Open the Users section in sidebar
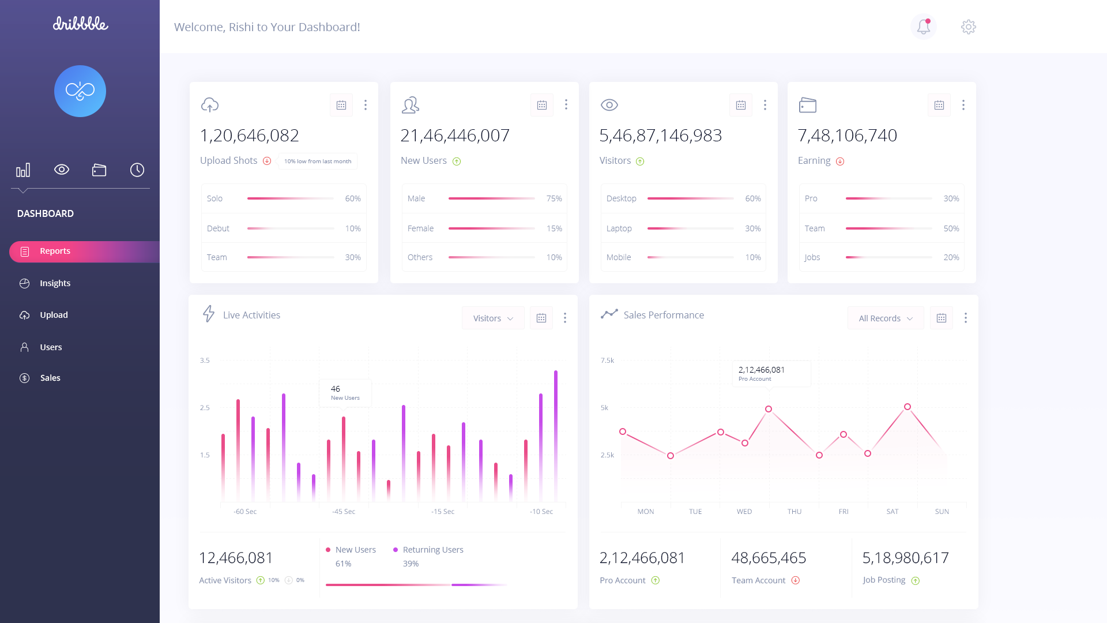The width and height of the screenshot is (1107, 623). point(51,347)
